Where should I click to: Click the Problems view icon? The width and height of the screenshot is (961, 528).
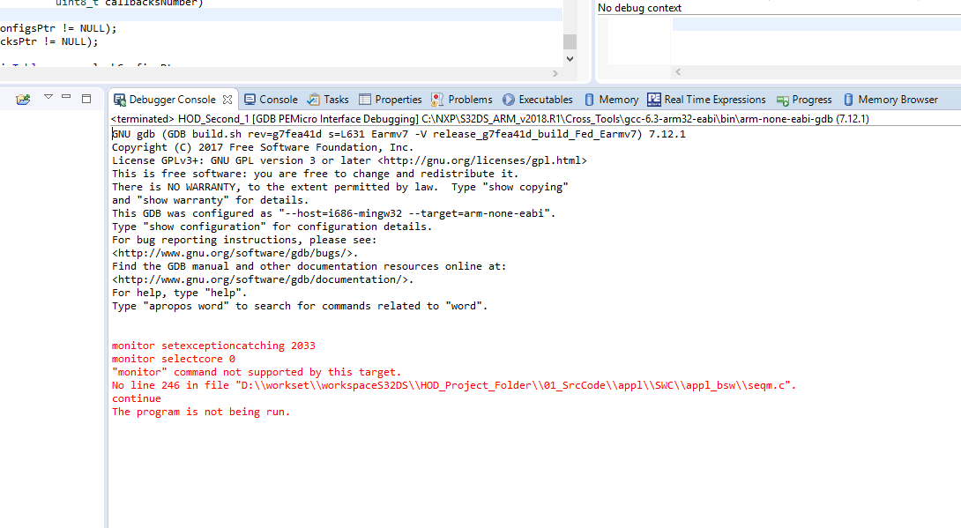pyautogui.click(x=438, y=99)
